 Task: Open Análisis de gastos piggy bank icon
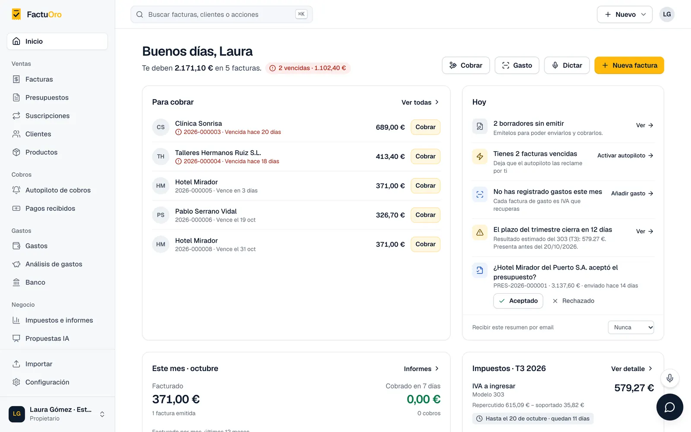tap(16, 264)
